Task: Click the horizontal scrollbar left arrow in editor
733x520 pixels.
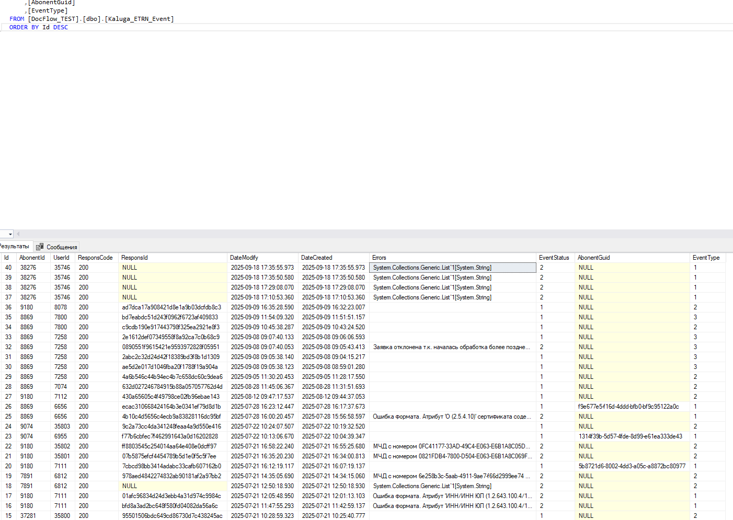Action: [x=18, y=234]
